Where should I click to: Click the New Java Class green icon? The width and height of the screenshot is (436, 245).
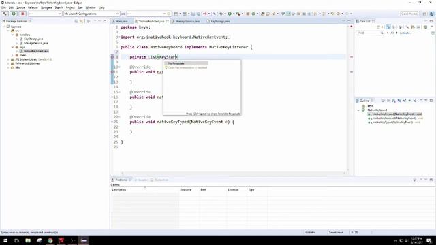[x=253, y=14]
